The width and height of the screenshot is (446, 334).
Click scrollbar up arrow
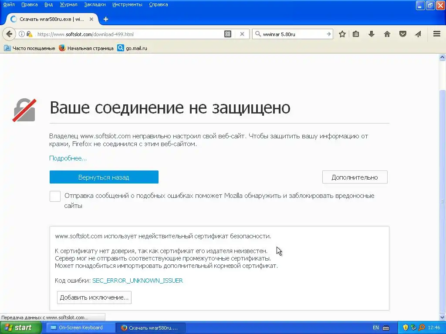coord(442,57)
